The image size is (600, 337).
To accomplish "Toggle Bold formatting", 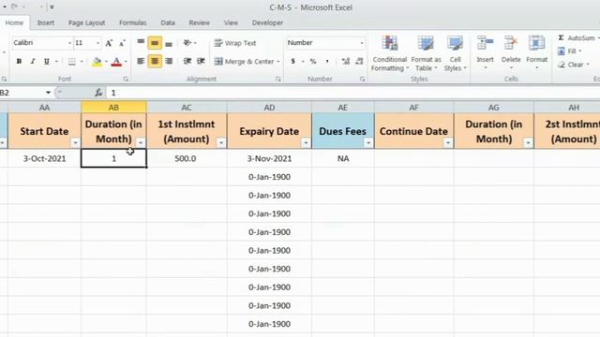I will [19, 61].
